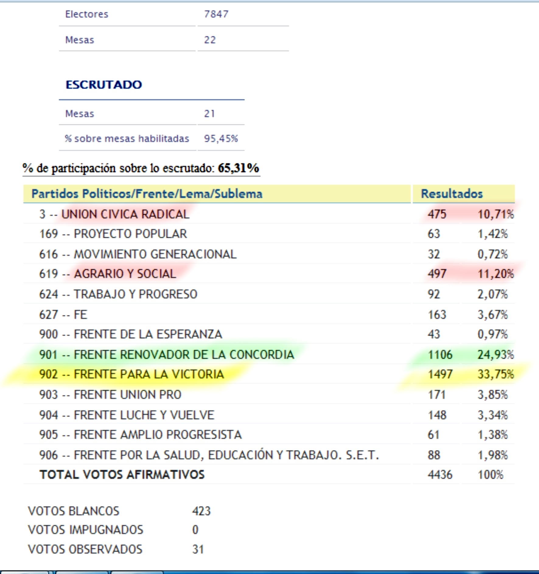Click the TOTAL VOTOS AFIRMATIVOS label
The height and width of the screenshot is (574, 539).
[x=122, y=475]
